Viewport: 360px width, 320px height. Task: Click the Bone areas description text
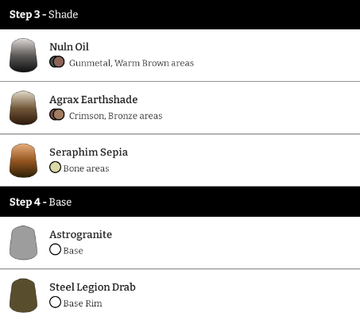pos(86,168)
